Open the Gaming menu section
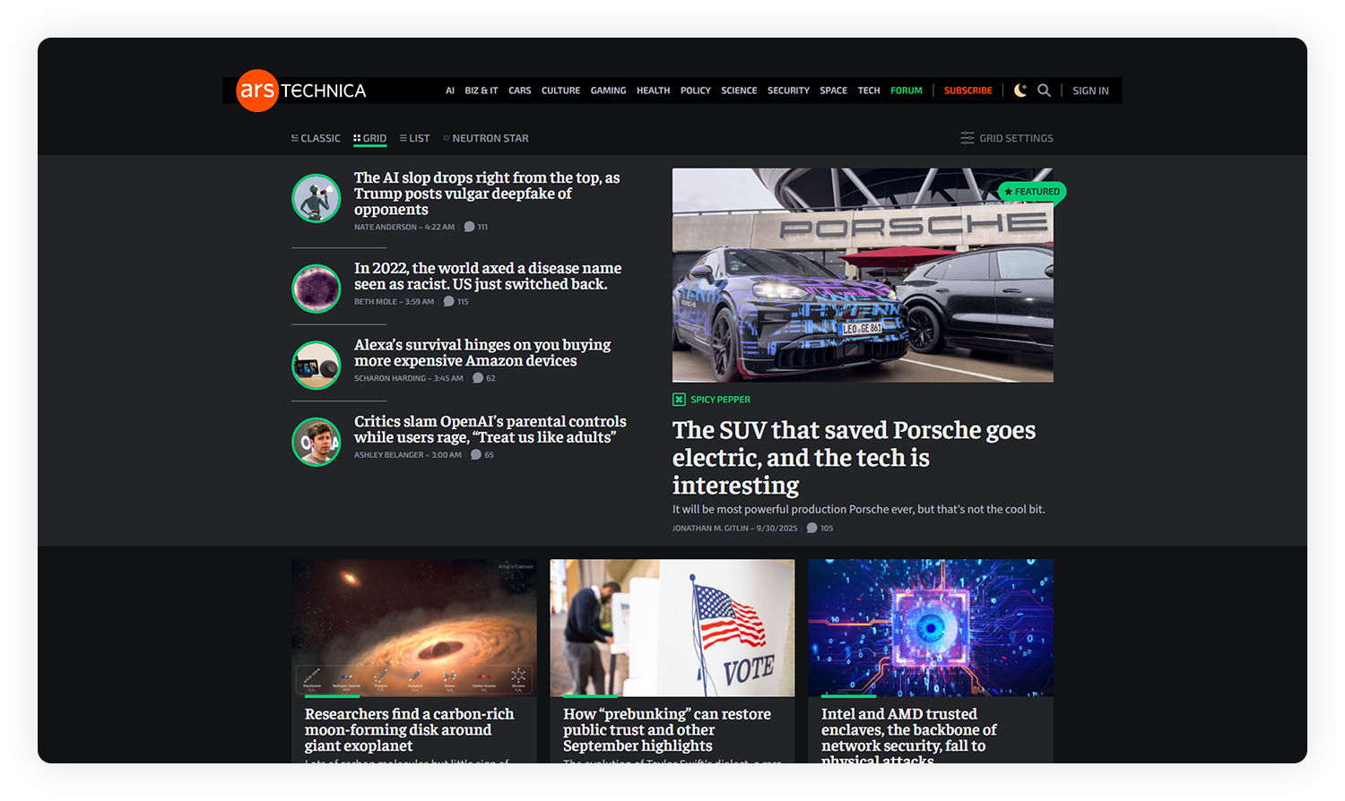 [x=608, y=90]
